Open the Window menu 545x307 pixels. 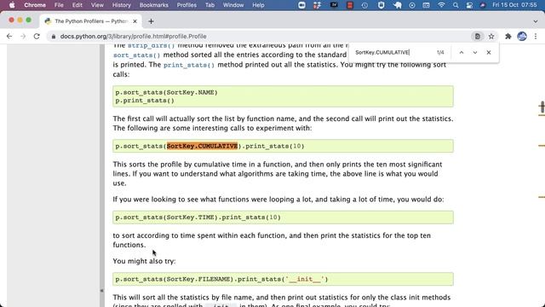[233, 5]
